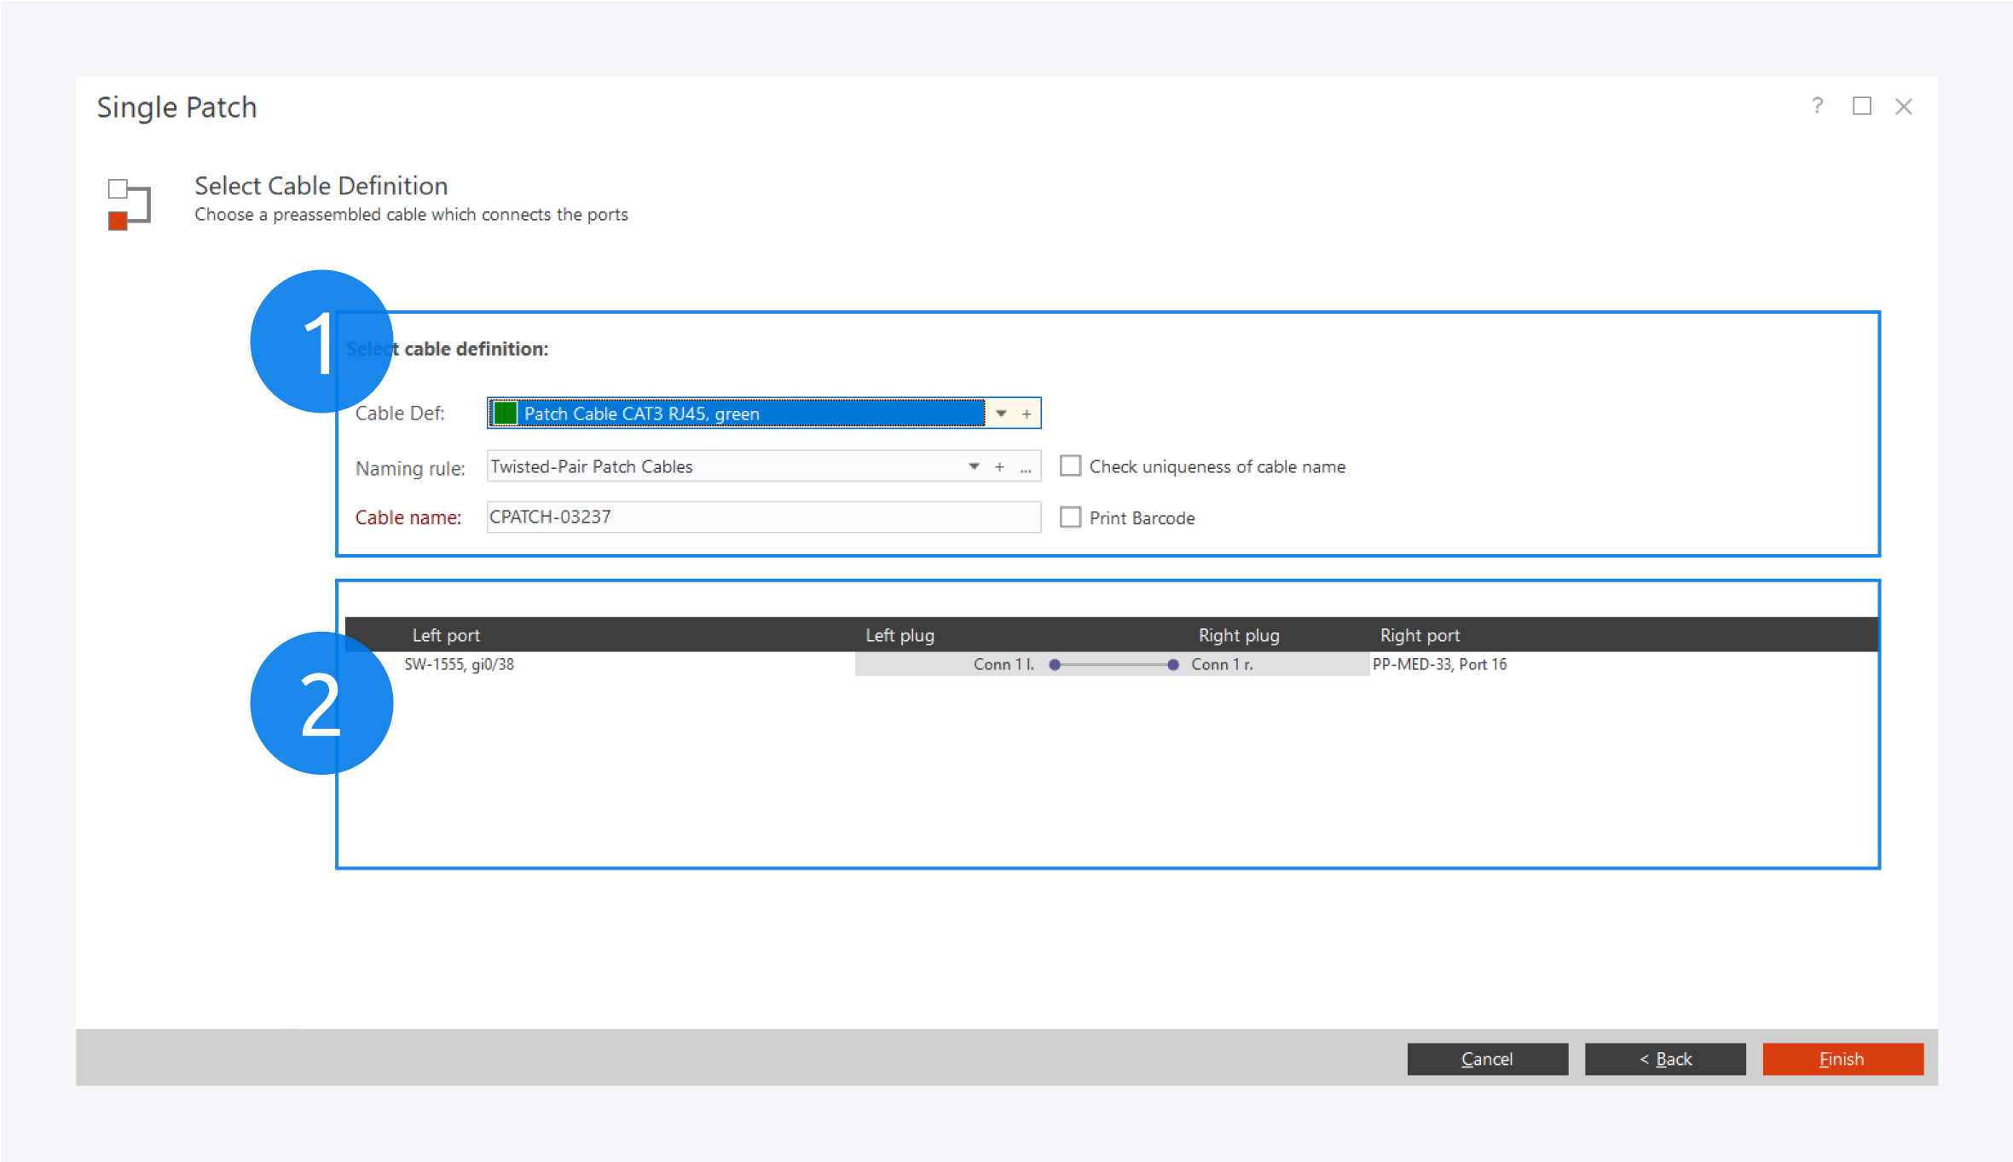This screenshot has height=1162, width=2013.
Task: Open naming rule ellipsis options
Action: click(1026, 467)
